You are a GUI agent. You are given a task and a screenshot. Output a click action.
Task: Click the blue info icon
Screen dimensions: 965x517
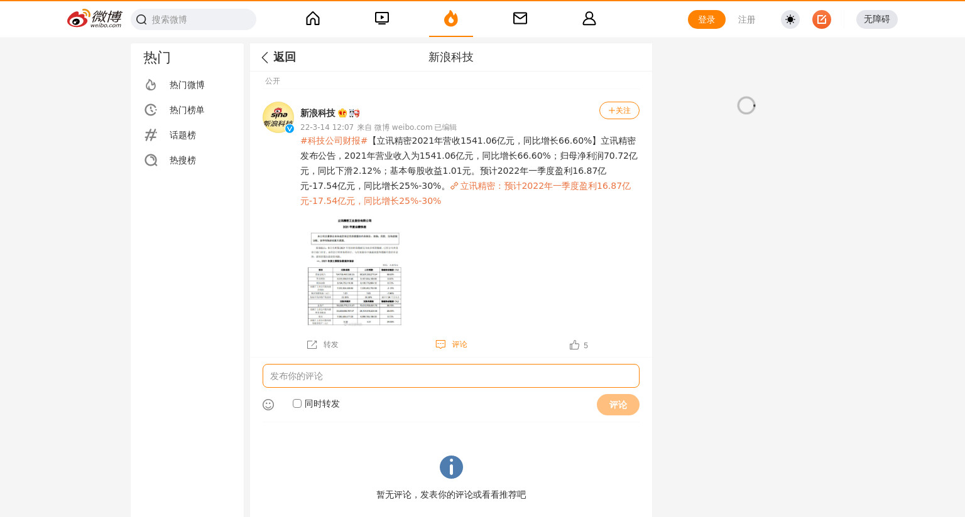pyautogui.click(x=451, y=467)
